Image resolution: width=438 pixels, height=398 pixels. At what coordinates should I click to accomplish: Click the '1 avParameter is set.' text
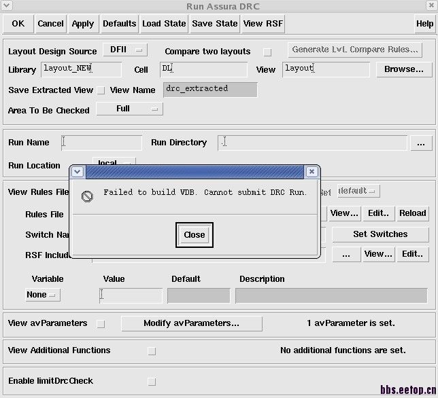tap(351, 323)
